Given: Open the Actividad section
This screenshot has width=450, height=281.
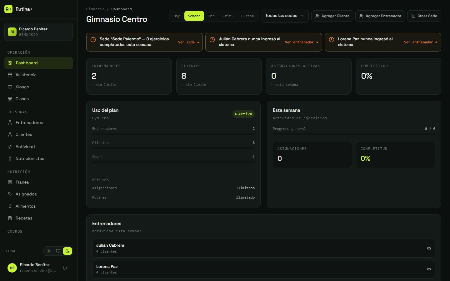Looking at the screenshot, I should [x=38, y=147].
